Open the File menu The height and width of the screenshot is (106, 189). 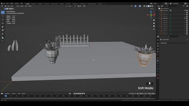(4, 4)
